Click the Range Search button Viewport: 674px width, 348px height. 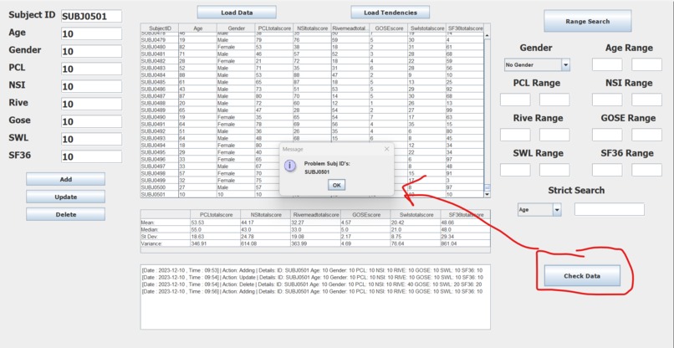pos(588,21)
